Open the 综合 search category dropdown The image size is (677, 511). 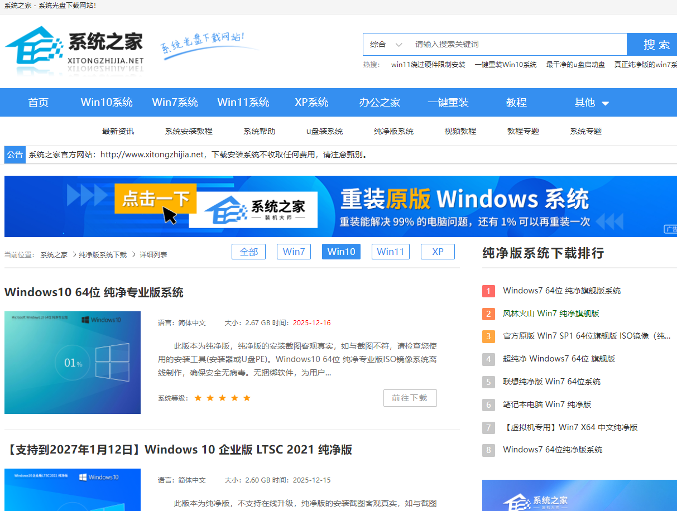pos(386,44)
